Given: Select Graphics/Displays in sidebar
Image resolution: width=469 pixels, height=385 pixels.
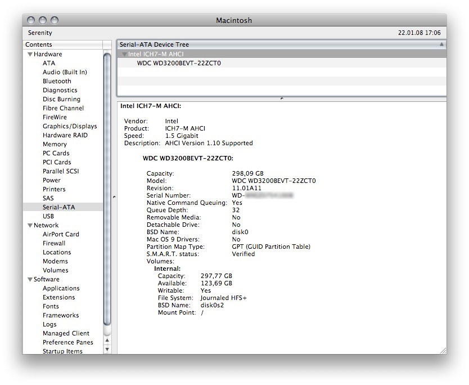Looking at the screenshot, I should click(x=70, y=126).
